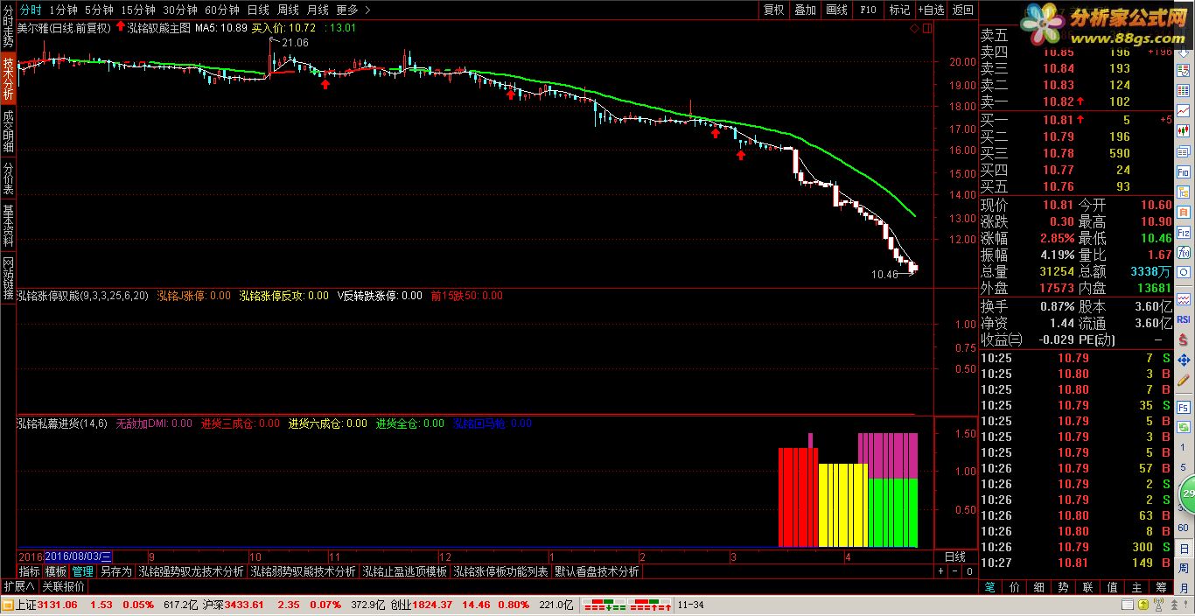This screenshot has height=616, width=1195.
Task: Click the tree structure icon in right toolbar
Action: [1183, 192]
